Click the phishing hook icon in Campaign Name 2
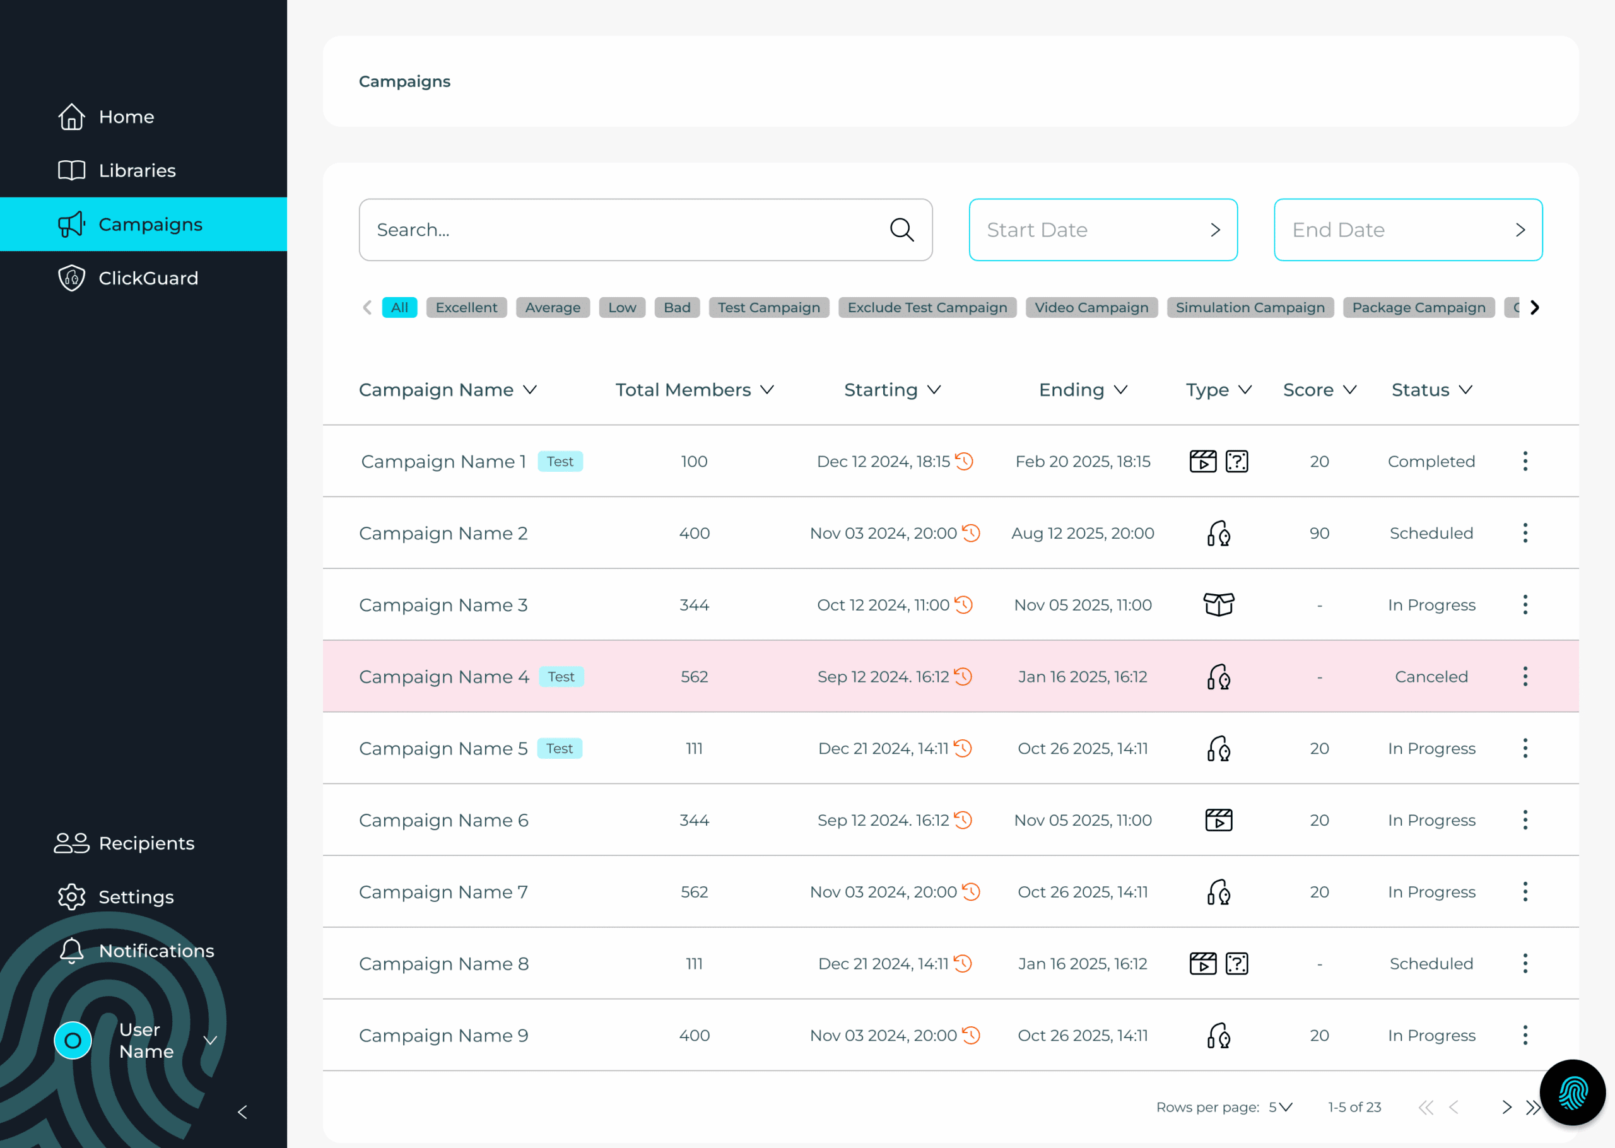The image size is (1615, 1148). click(1219, 533)
